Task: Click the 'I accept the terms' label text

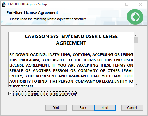Action: 45,94
